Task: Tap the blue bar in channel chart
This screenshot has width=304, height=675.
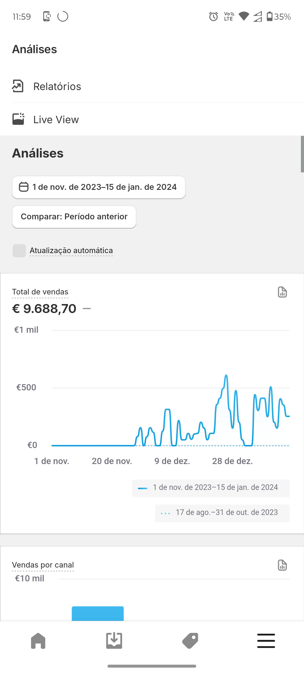Action: [98, 613]
